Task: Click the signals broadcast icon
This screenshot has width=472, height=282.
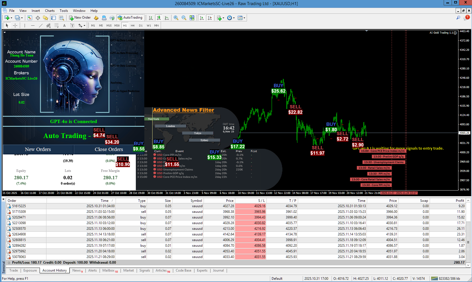Action: point(112,18)
